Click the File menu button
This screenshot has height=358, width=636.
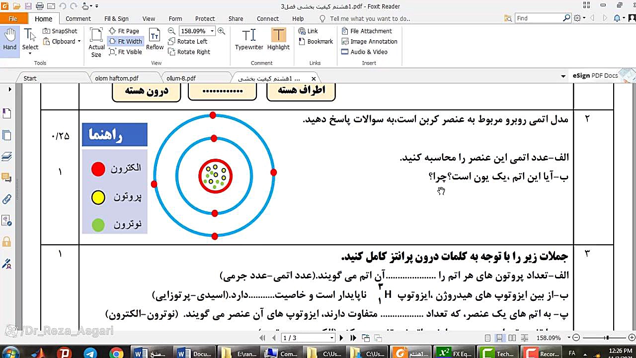pyautogui.click(x=13, y=18)
